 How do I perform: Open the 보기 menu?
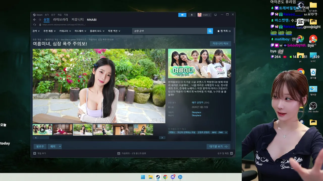click(x=47, y=15)
